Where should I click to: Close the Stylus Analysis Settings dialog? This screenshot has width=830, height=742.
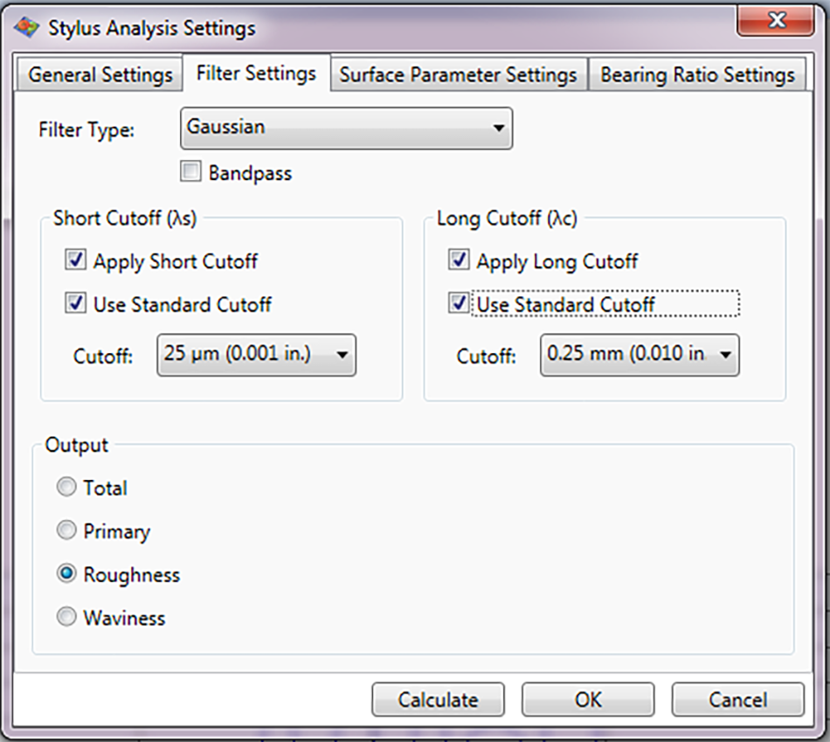pyautogui.click(x=776, y=20)
